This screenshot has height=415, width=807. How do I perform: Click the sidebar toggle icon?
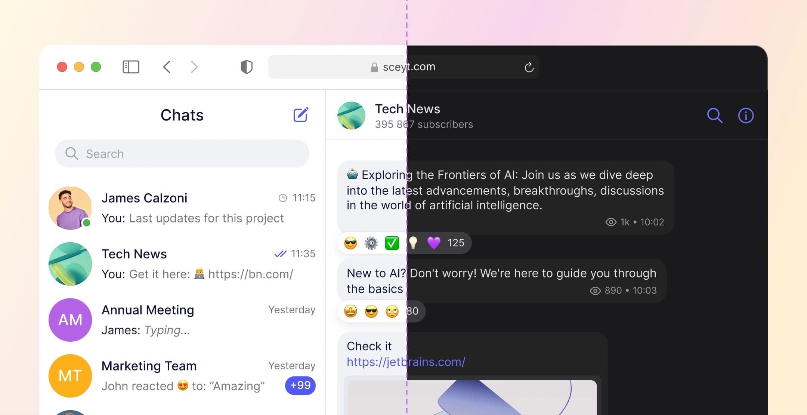click(x=131, y=67)
